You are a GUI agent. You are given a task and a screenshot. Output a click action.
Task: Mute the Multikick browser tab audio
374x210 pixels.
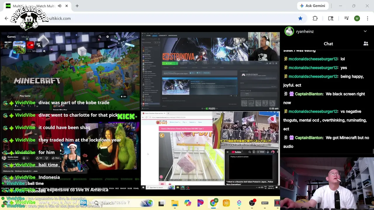[60, 6]
